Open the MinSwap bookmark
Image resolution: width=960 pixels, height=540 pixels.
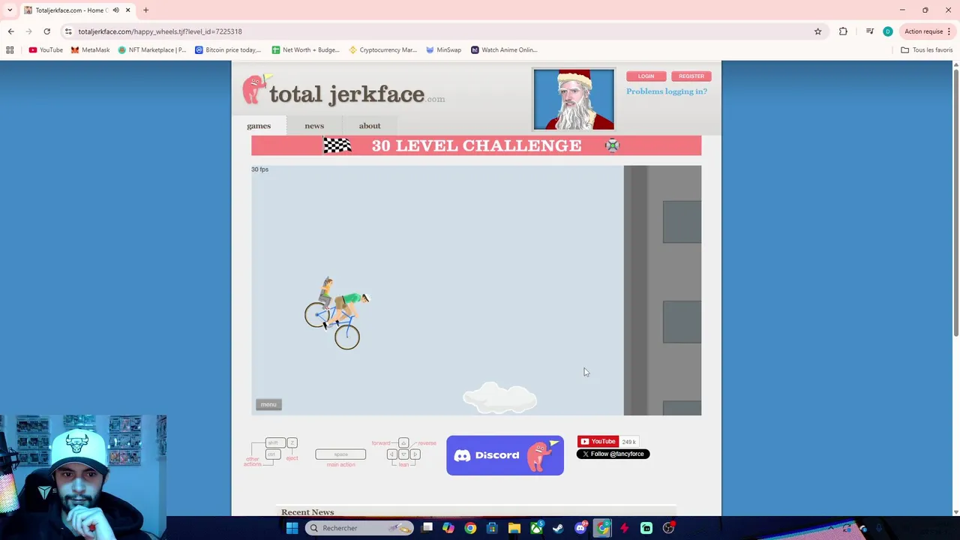tap(444, 49)
